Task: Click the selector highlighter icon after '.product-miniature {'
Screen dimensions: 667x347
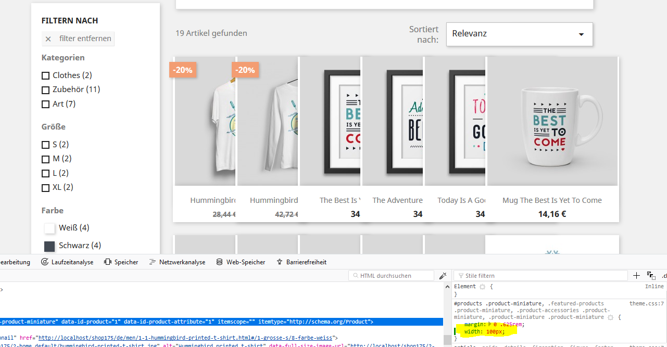Action: (x=610, y=317)
